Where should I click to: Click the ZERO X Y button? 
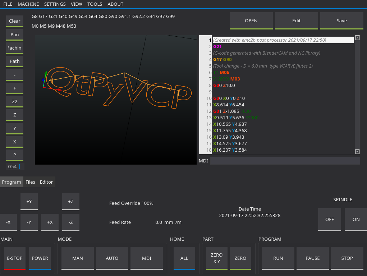[x=216, y=258]
